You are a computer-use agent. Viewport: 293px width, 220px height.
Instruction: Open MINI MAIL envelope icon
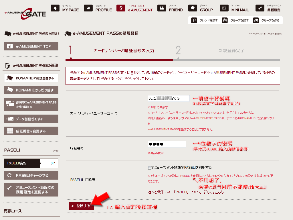coord(224,8)
